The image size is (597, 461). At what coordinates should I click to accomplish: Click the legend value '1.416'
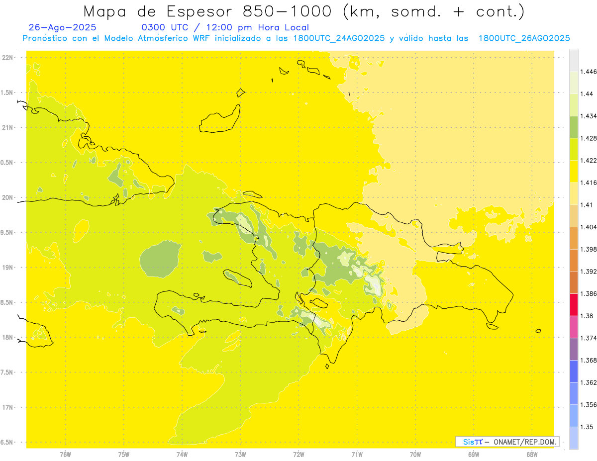click(589, 183)
